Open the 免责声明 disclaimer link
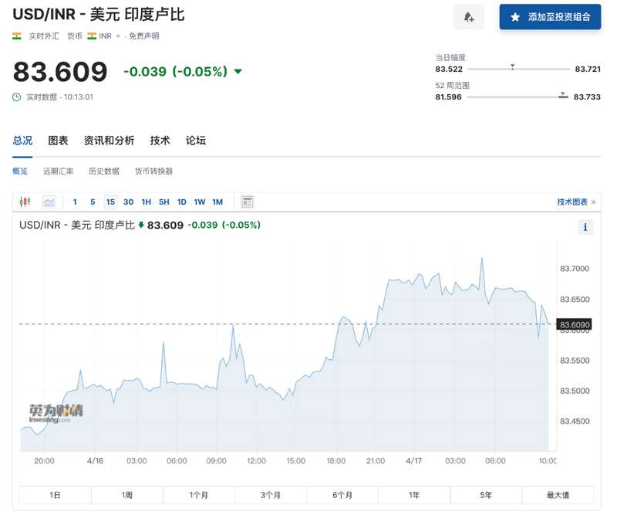617x512 pixels. tap(144, 36)
